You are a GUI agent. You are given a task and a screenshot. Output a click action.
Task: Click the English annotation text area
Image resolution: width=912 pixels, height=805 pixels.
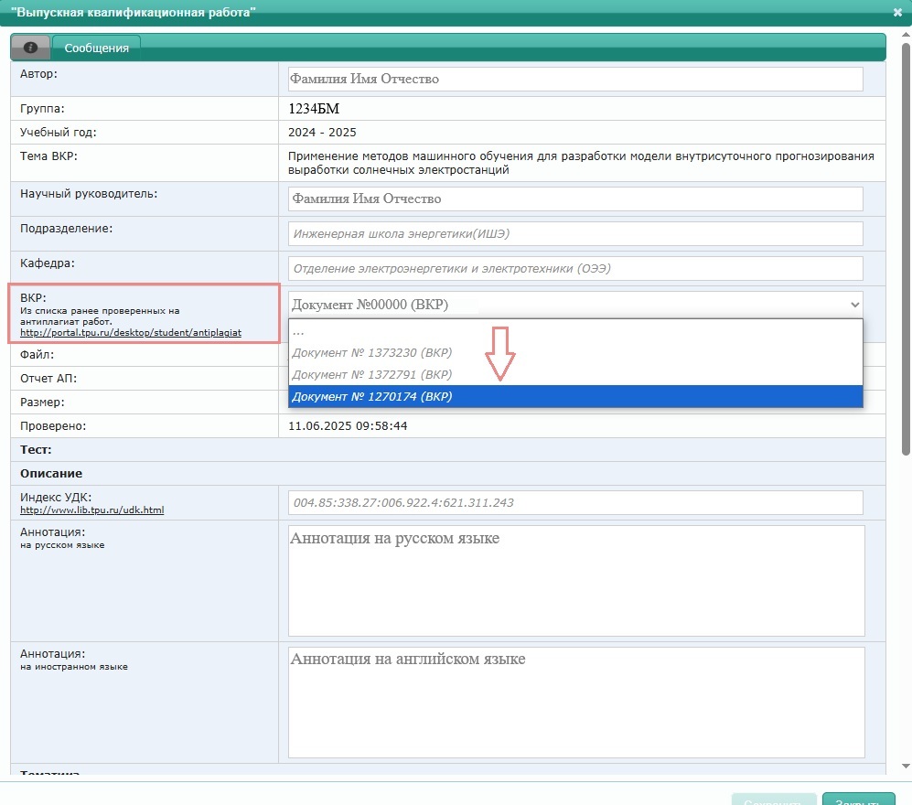pyautogui.click(x=576, y=703)
